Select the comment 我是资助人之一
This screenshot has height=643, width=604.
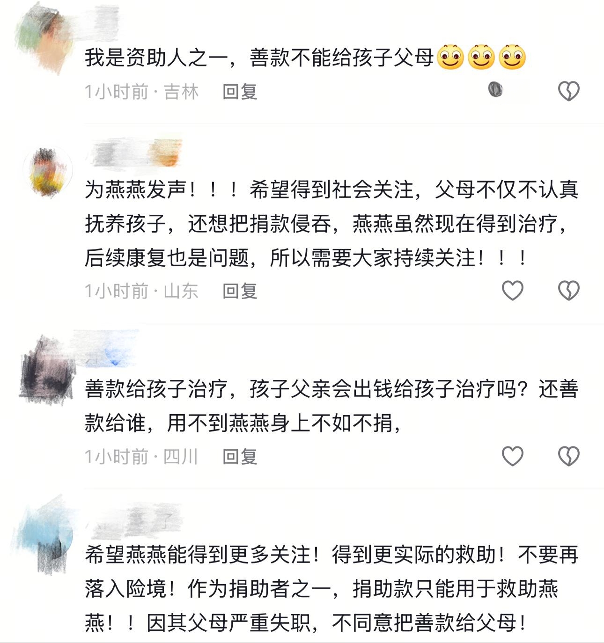[x=305, y=58]
